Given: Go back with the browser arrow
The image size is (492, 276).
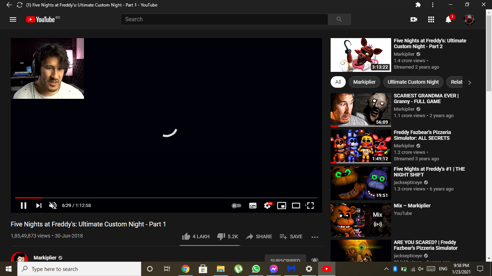Looking at the screenshot, I should point(9,5).
